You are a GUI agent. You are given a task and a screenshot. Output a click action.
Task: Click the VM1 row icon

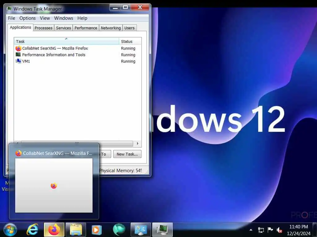(18, 61)
